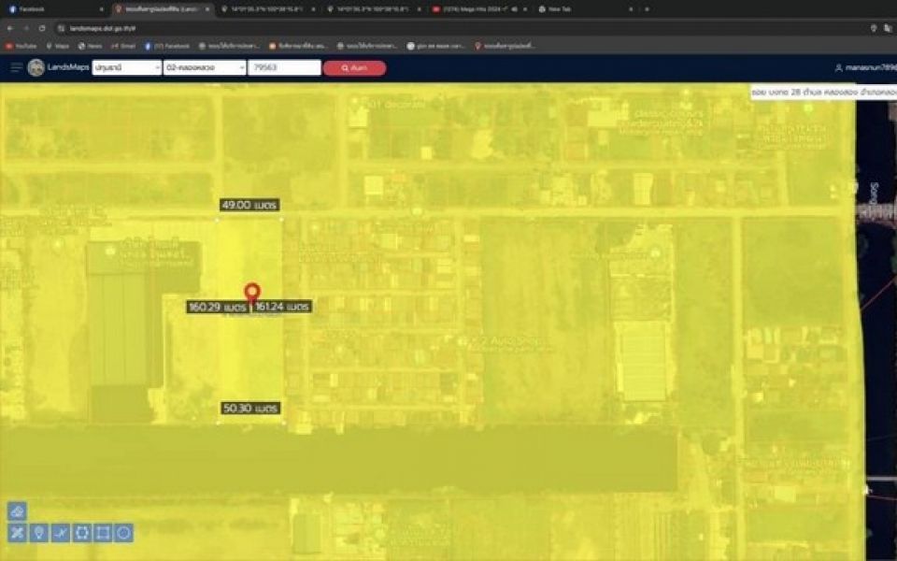Open the LandsMaps hamburger menu

click(16, 68)
